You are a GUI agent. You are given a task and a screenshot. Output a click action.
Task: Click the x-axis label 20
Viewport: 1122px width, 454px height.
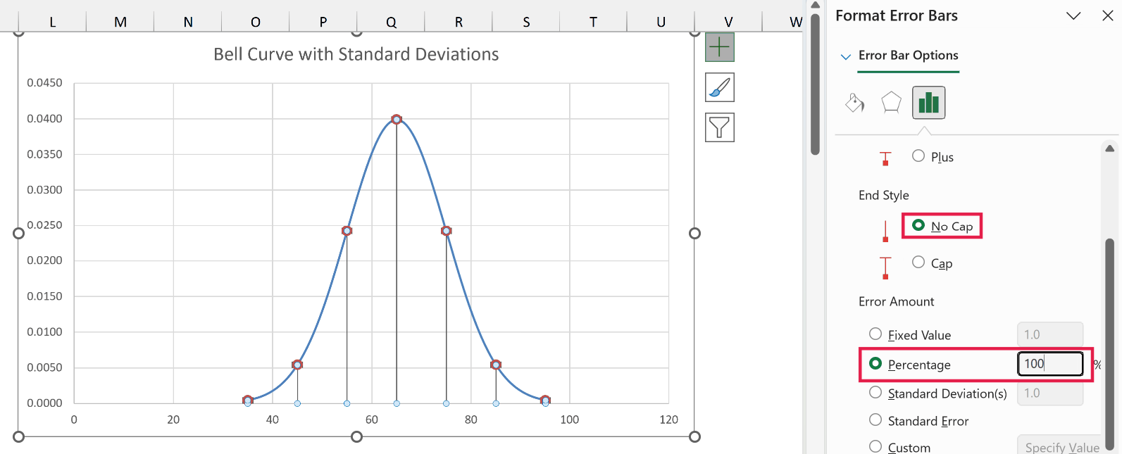pyautogui.click(x=173, y=420)
